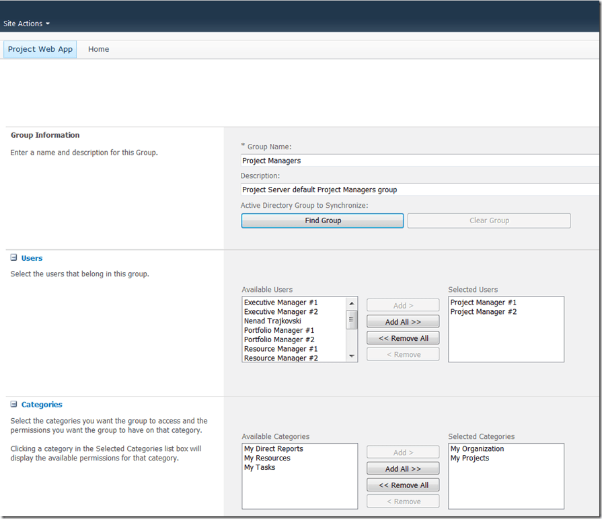Click << Remove All button for users
Screen dimensions: 602x519
pos(403,338)
